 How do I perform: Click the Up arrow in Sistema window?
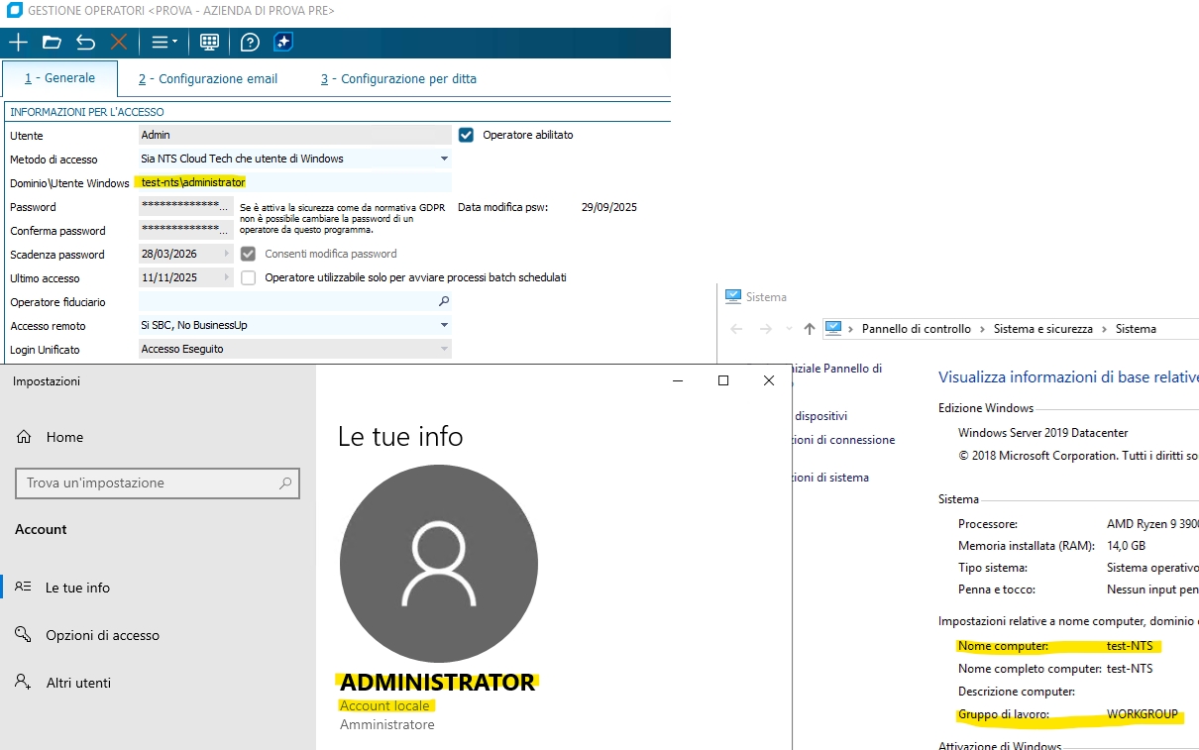tap(810, 329)
